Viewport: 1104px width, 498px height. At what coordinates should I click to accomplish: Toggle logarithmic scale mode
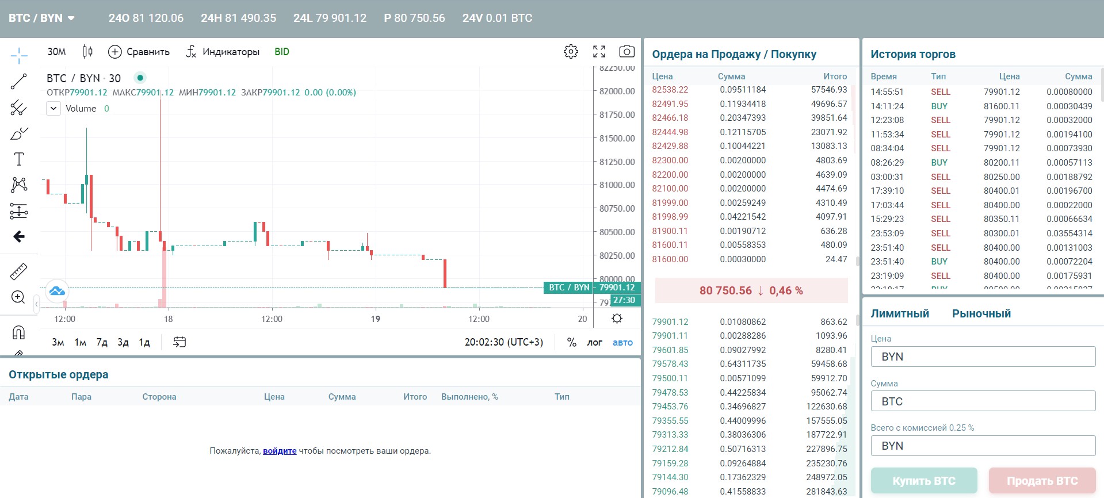pos(594,342)
